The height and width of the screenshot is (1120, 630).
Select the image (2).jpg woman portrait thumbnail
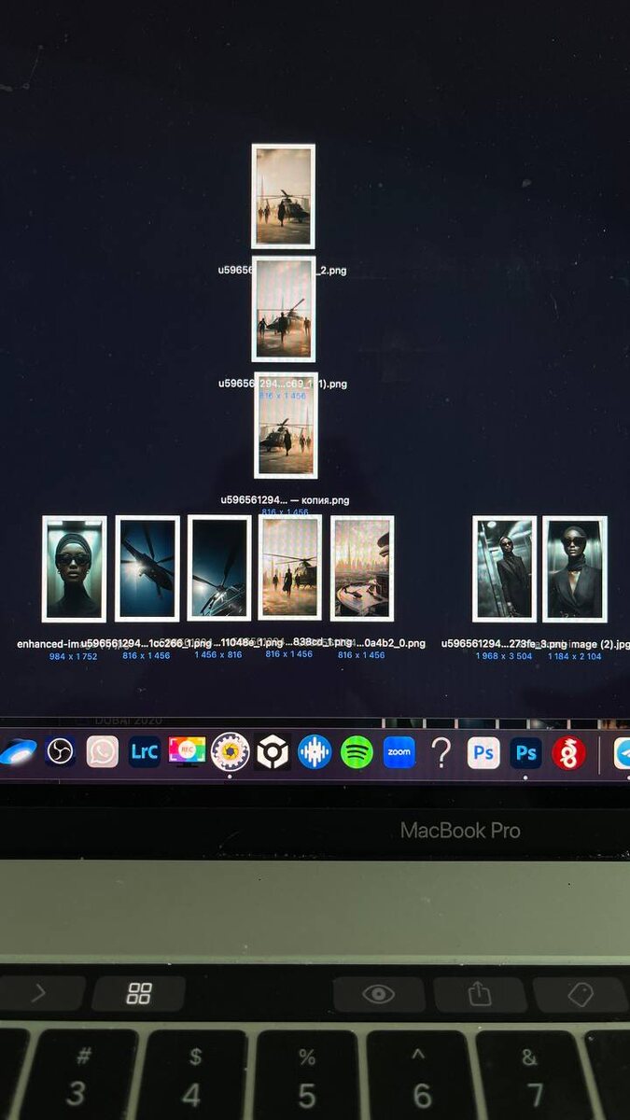pyautogui.click(x=575, y=568)
